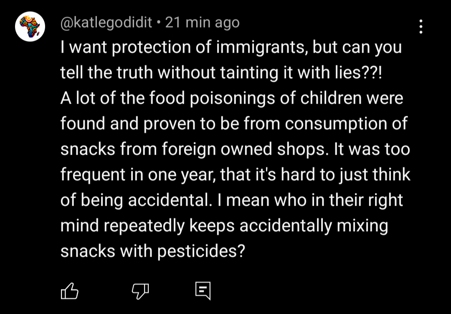This screenshot has height=314, width=451.
Task: Click the first line mentioning "protection of immigrants"
Action: 231,47
